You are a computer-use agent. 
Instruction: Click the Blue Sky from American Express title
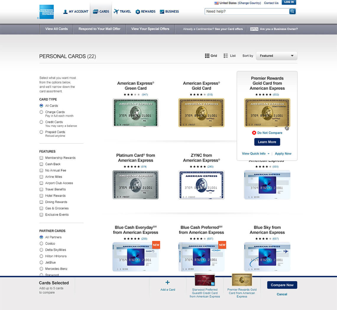point(267,230)
